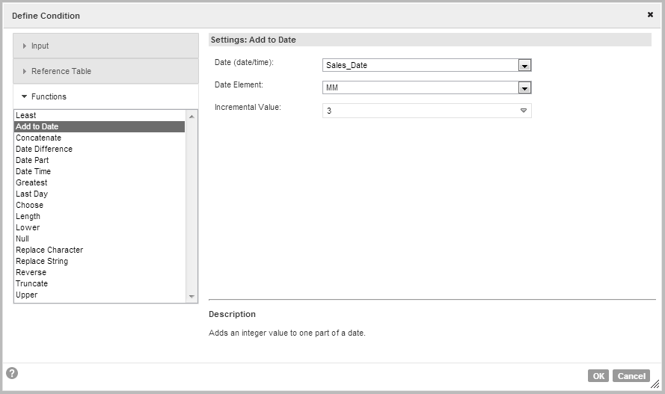Select the Truncate function

pos(99,284)
